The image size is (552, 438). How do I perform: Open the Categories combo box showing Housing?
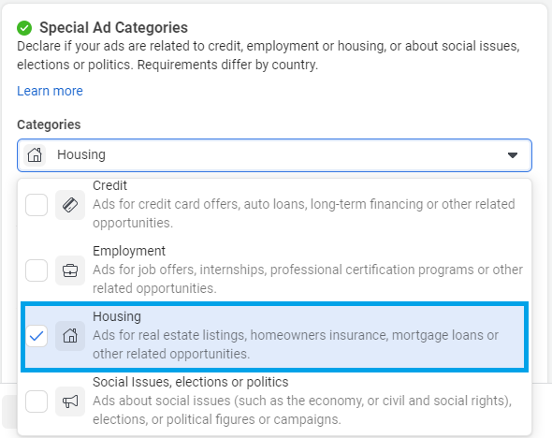click(x=274, y=155)
